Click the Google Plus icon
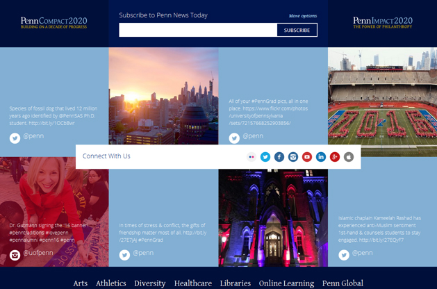Image resolution: width=437 pixels, height=289 pixels. coord(335,157)
